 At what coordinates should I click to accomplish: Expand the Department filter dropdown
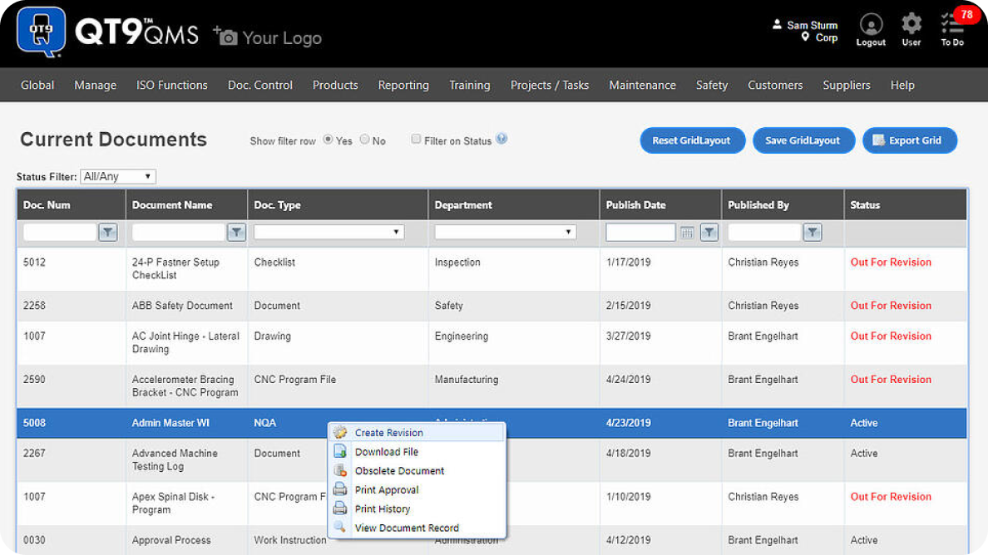505,233
